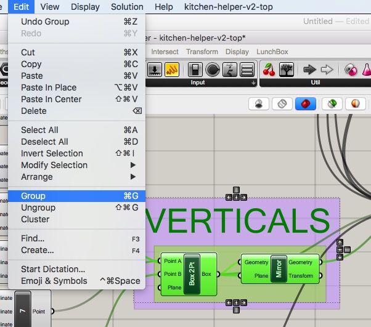The image size is (371, 327).
Task: Open Create... from Edit menu
Action: pos(76,250)
